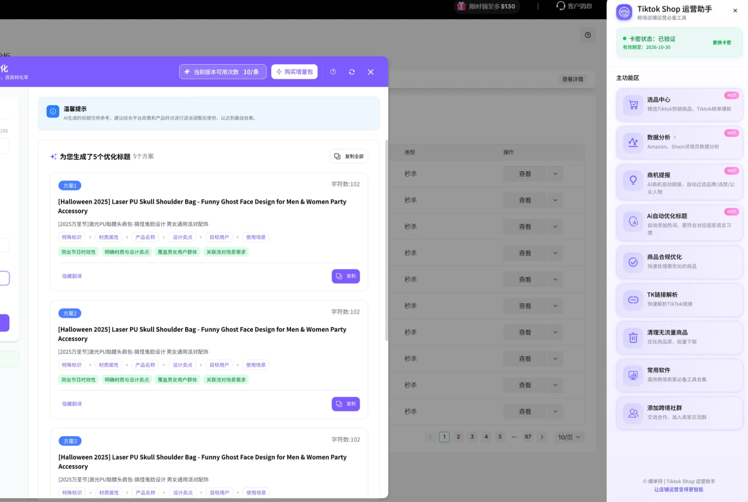Viewport: 748px width, 502px height.
Task: Open the help question-mark icon in purple header
Action: [333, 72]
